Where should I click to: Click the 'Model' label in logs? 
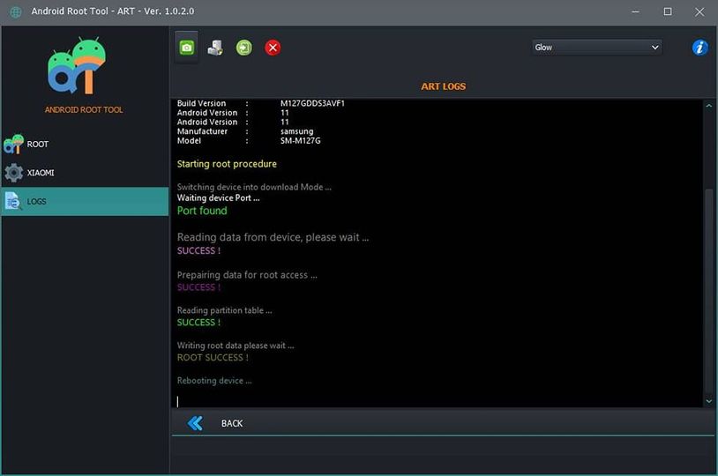click(x=189, y=141)
